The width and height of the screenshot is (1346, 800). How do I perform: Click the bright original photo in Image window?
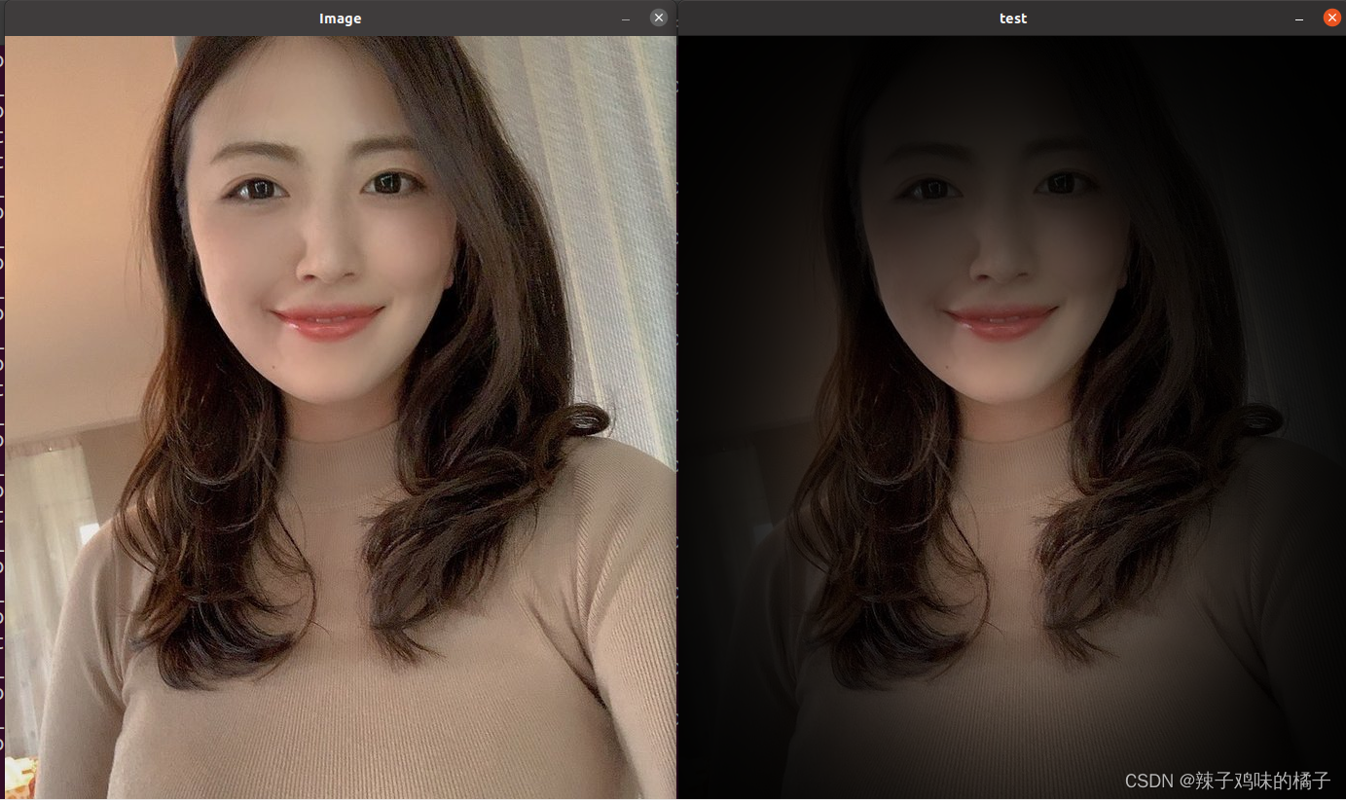point(341,418)
